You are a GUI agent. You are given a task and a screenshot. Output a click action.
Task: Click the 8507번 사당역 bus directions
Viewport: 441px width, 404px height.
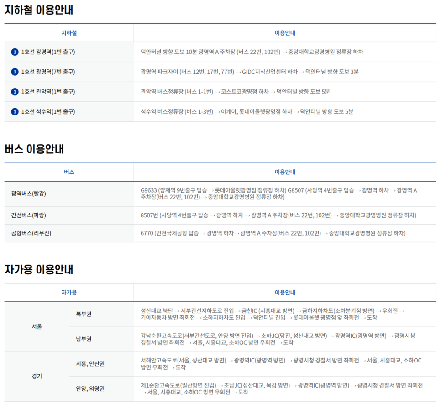[278, 215]
